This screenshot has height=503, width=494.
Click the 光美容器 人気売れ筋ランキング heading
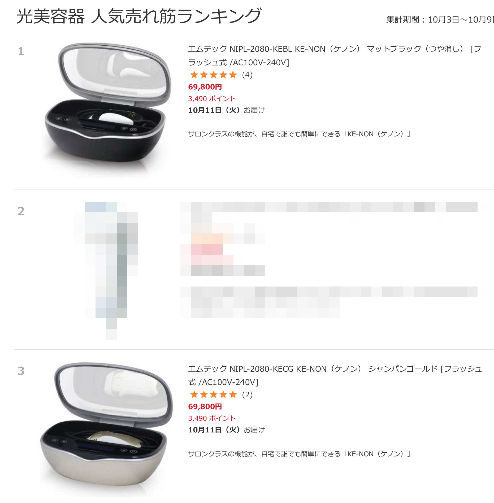[x=139, y=16]
